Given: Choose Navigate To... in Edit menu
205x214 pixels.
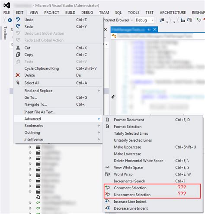Looking at the screenshot, I should click(x=58, y=104).
